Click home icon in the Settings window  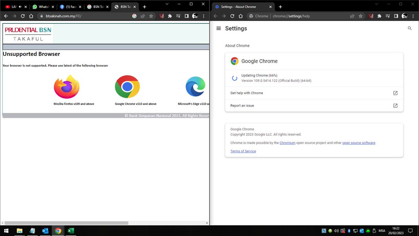pyautogui.click(x=241, y=16)
